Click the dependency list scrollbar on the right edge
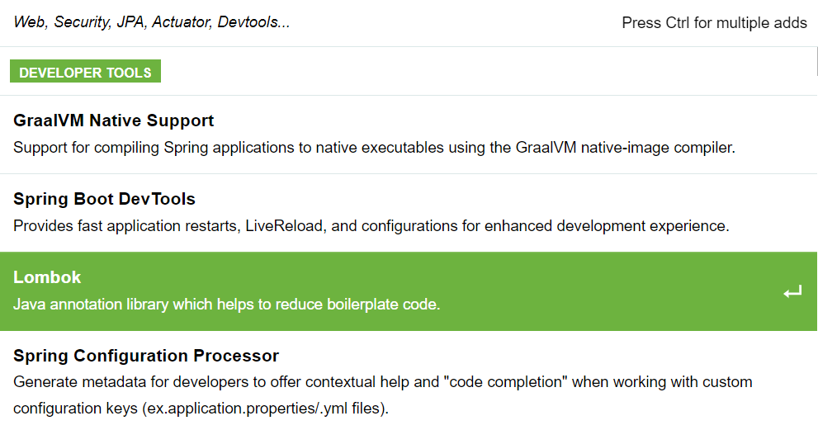The image size is (818, 430). point(817,61)
